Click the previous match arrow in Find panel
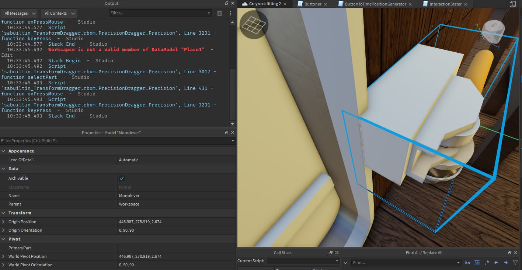 496,263
